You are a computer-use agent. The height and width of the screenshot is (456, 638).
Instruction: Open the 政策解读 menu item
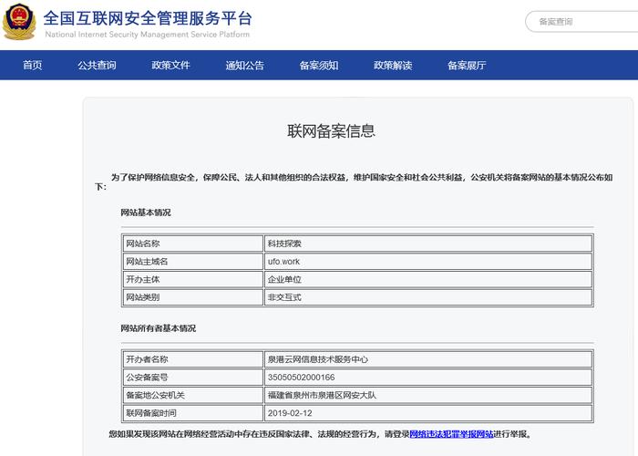393,65
